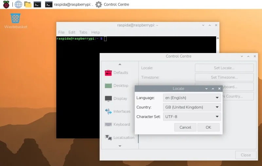The width and height of the screenshot is (262, 166).
Task: Switch to Control Centre taskbar entry
Action: click(112, 5)
